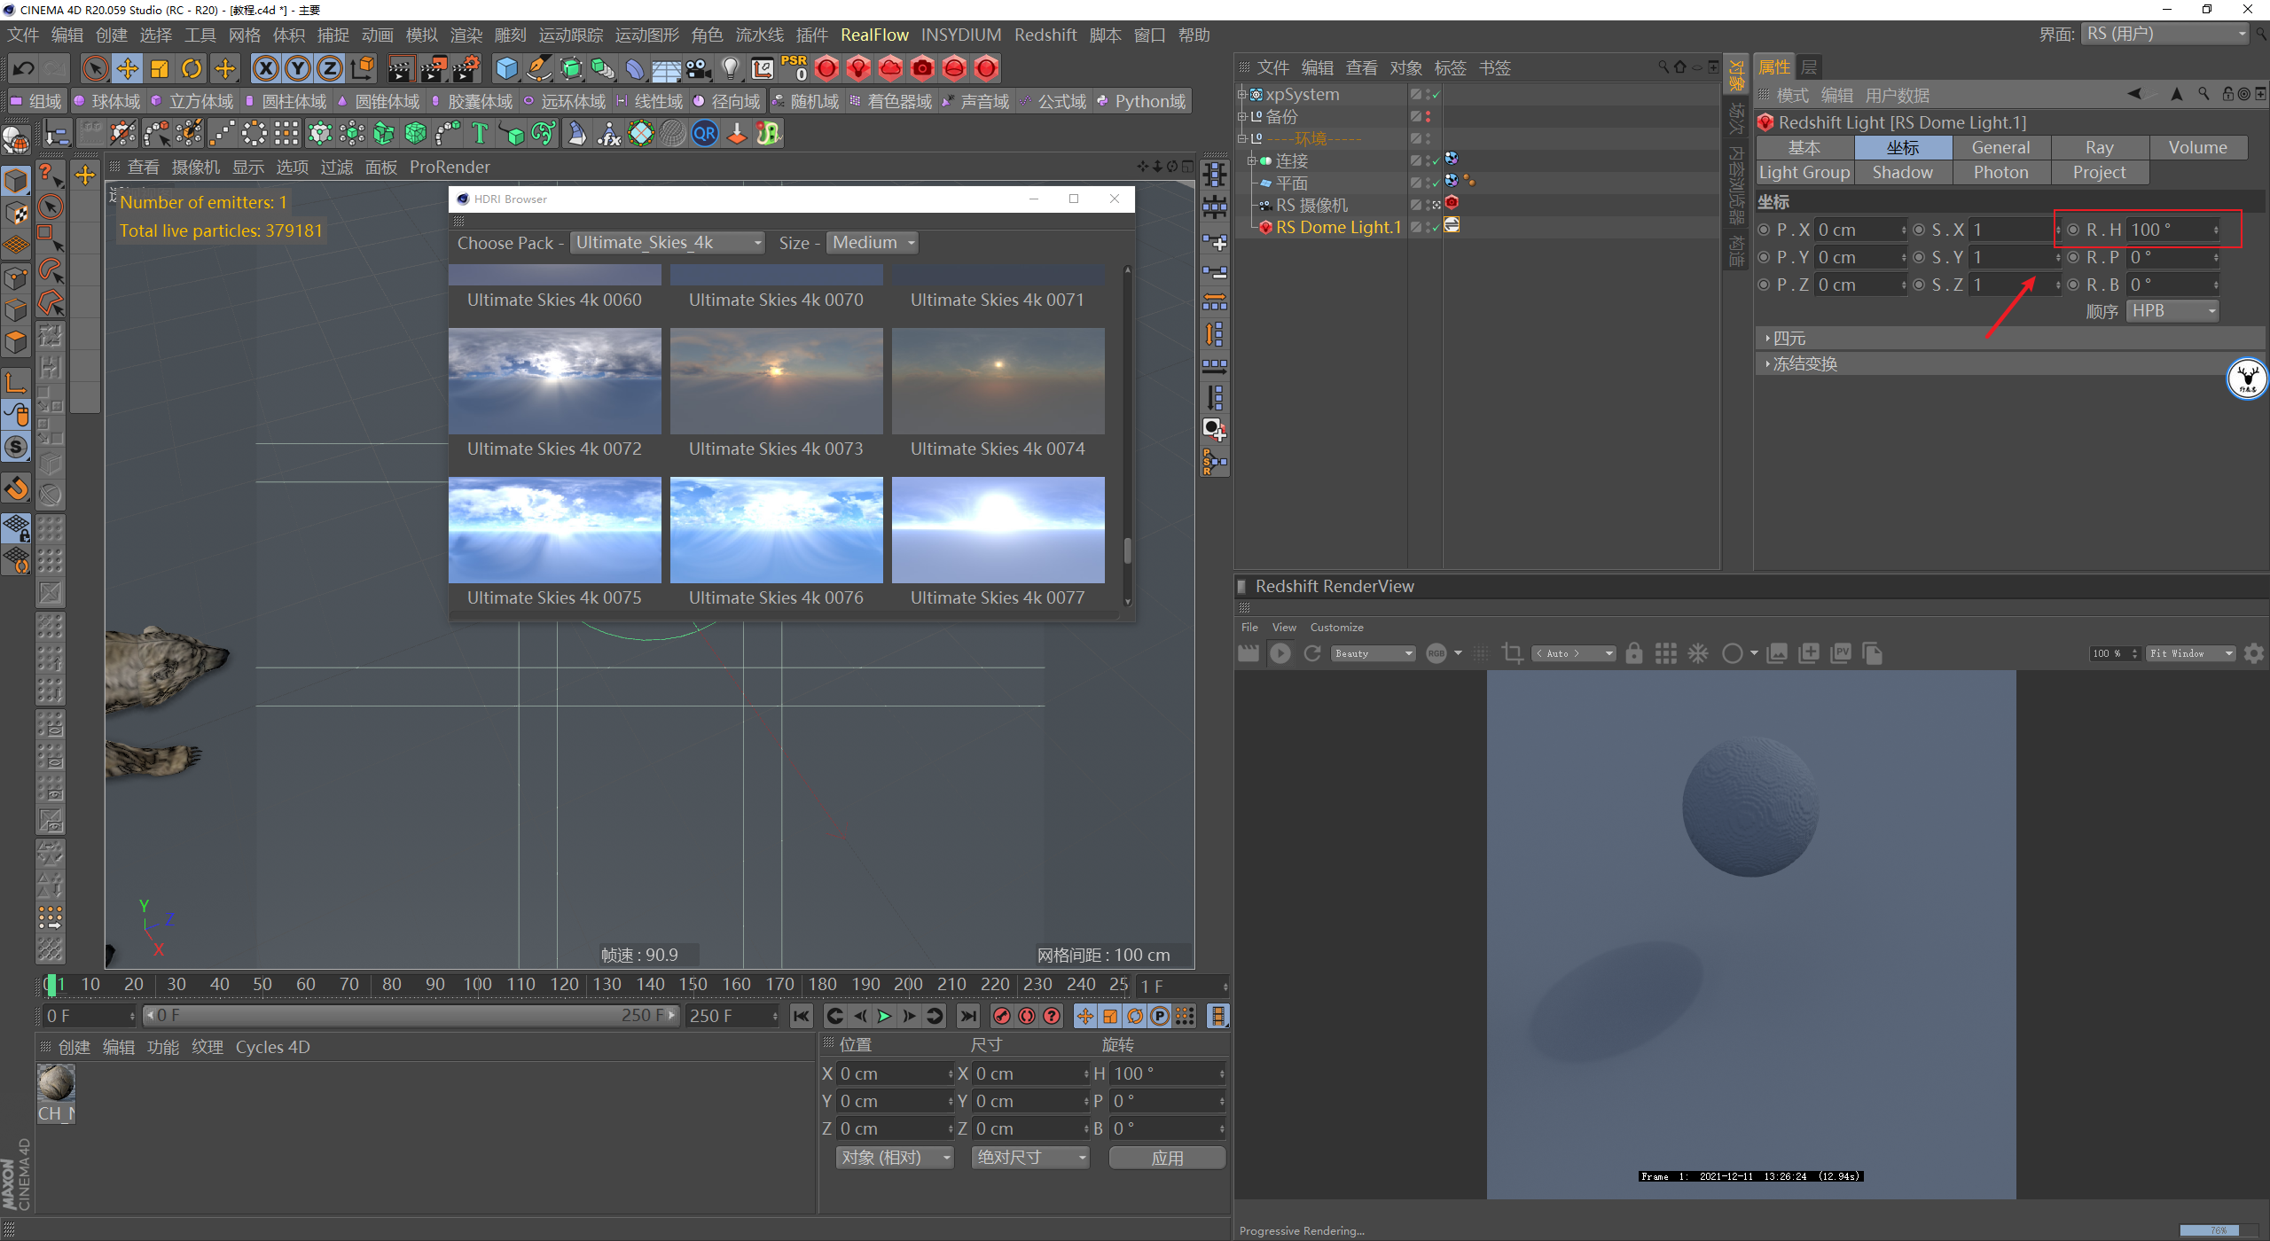Click the crop region icon in RenderView
The height and width of the screenshot is (1241, 2270).
[x=1512, y=653]
